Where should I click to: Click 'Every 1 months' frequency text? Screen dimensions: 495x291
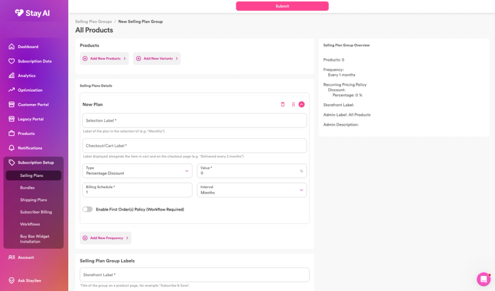(342, 75)
